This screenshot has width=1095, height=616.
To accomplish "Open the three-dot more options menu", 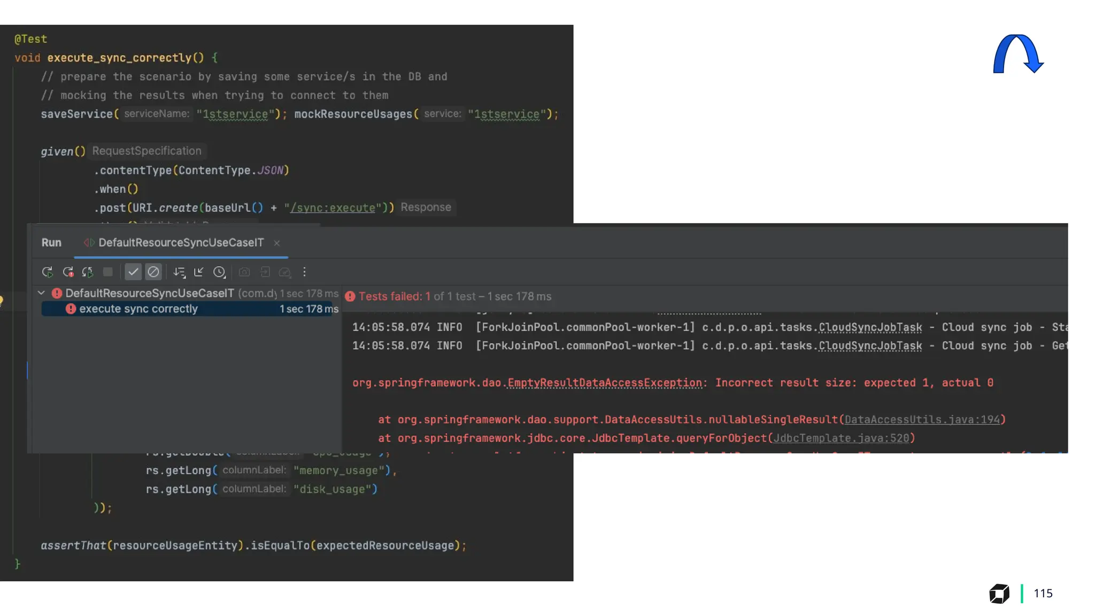I will click(304, 272).
